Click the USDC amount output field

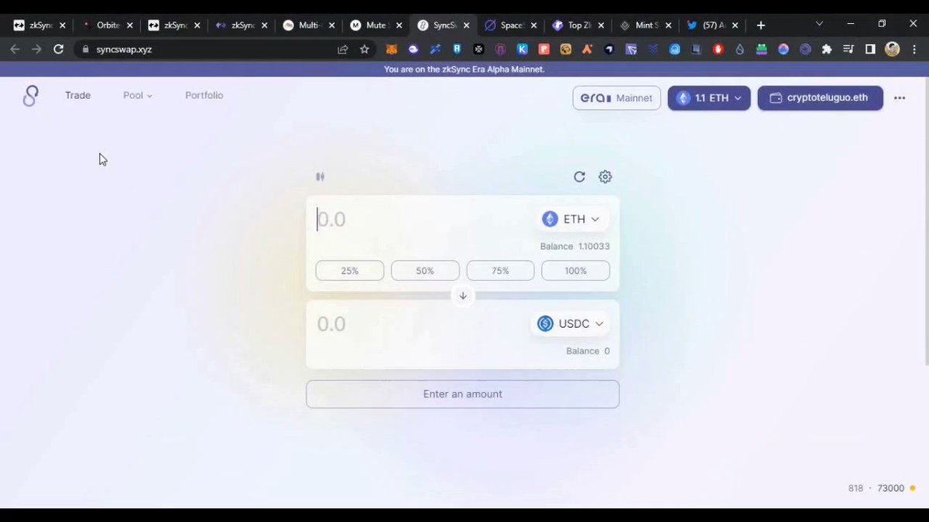click(420, 324)
